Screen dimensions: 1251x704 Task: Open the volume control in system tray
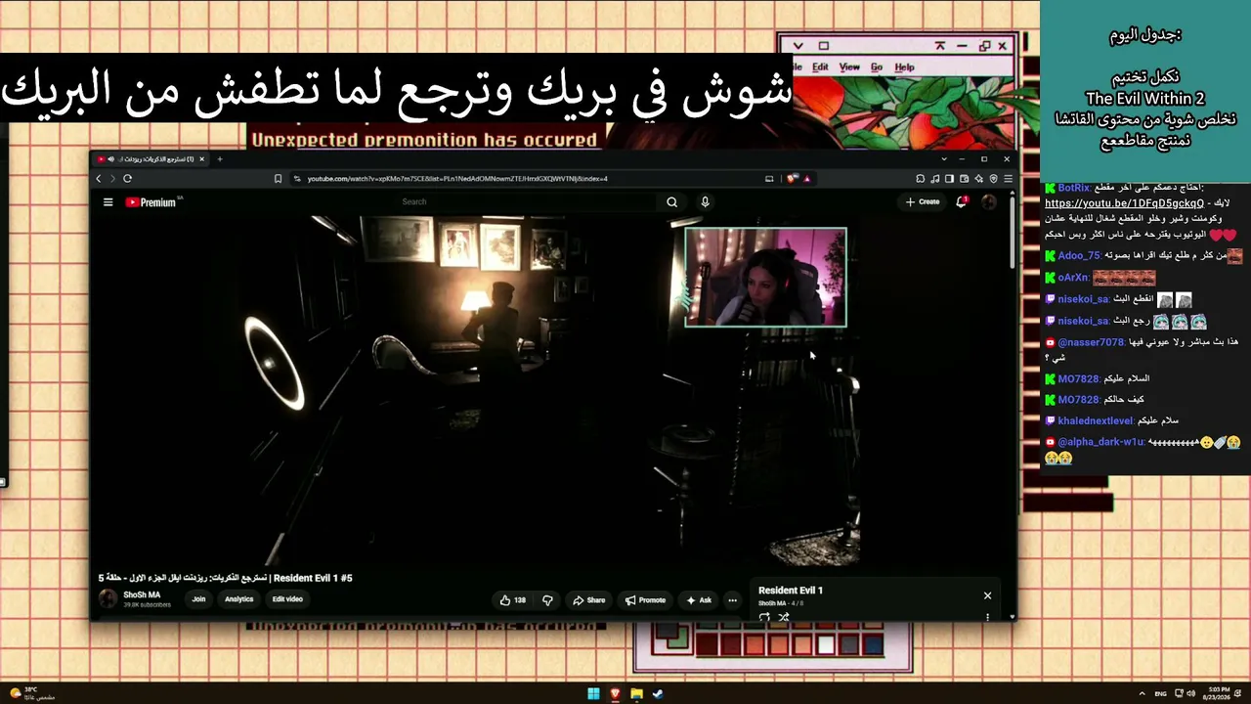[x=1190, y=694]
